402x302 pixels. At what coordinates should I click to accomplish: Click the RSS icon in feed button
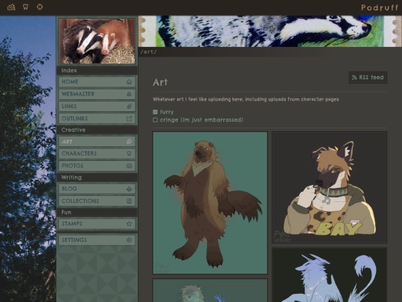pos(354,78)
